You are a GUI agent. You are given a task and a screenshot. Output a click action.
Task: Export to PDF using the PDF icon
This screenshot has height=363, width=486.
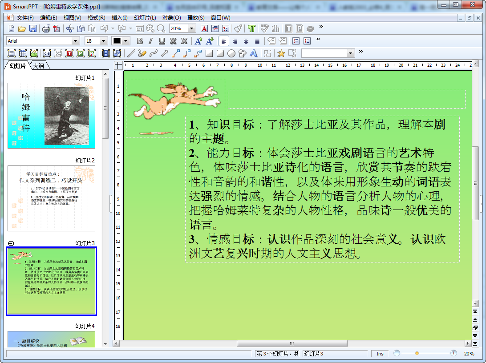click(x=57, y=29)
